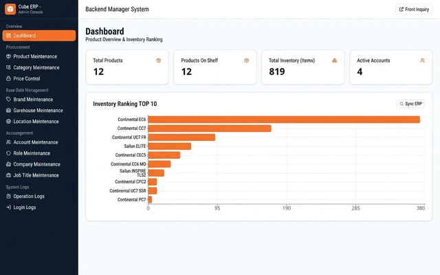The image size is (440, 275).
Task: Click the Continental CC7 bar
Action: coord(210,129)
